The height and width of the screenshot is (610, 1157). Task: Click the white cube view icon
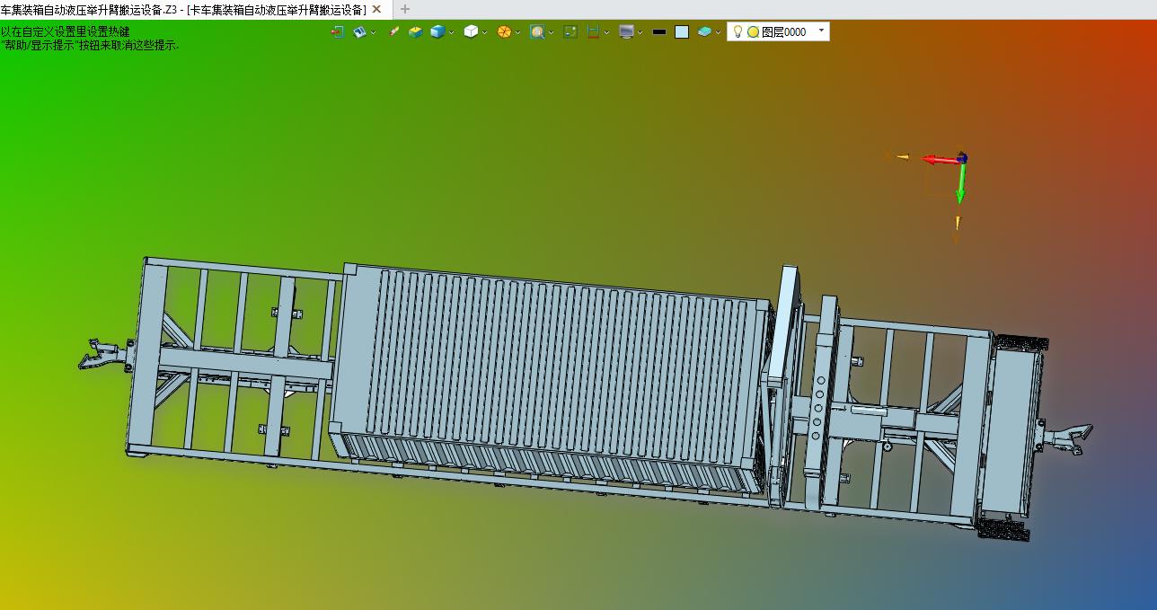[471, 31]
